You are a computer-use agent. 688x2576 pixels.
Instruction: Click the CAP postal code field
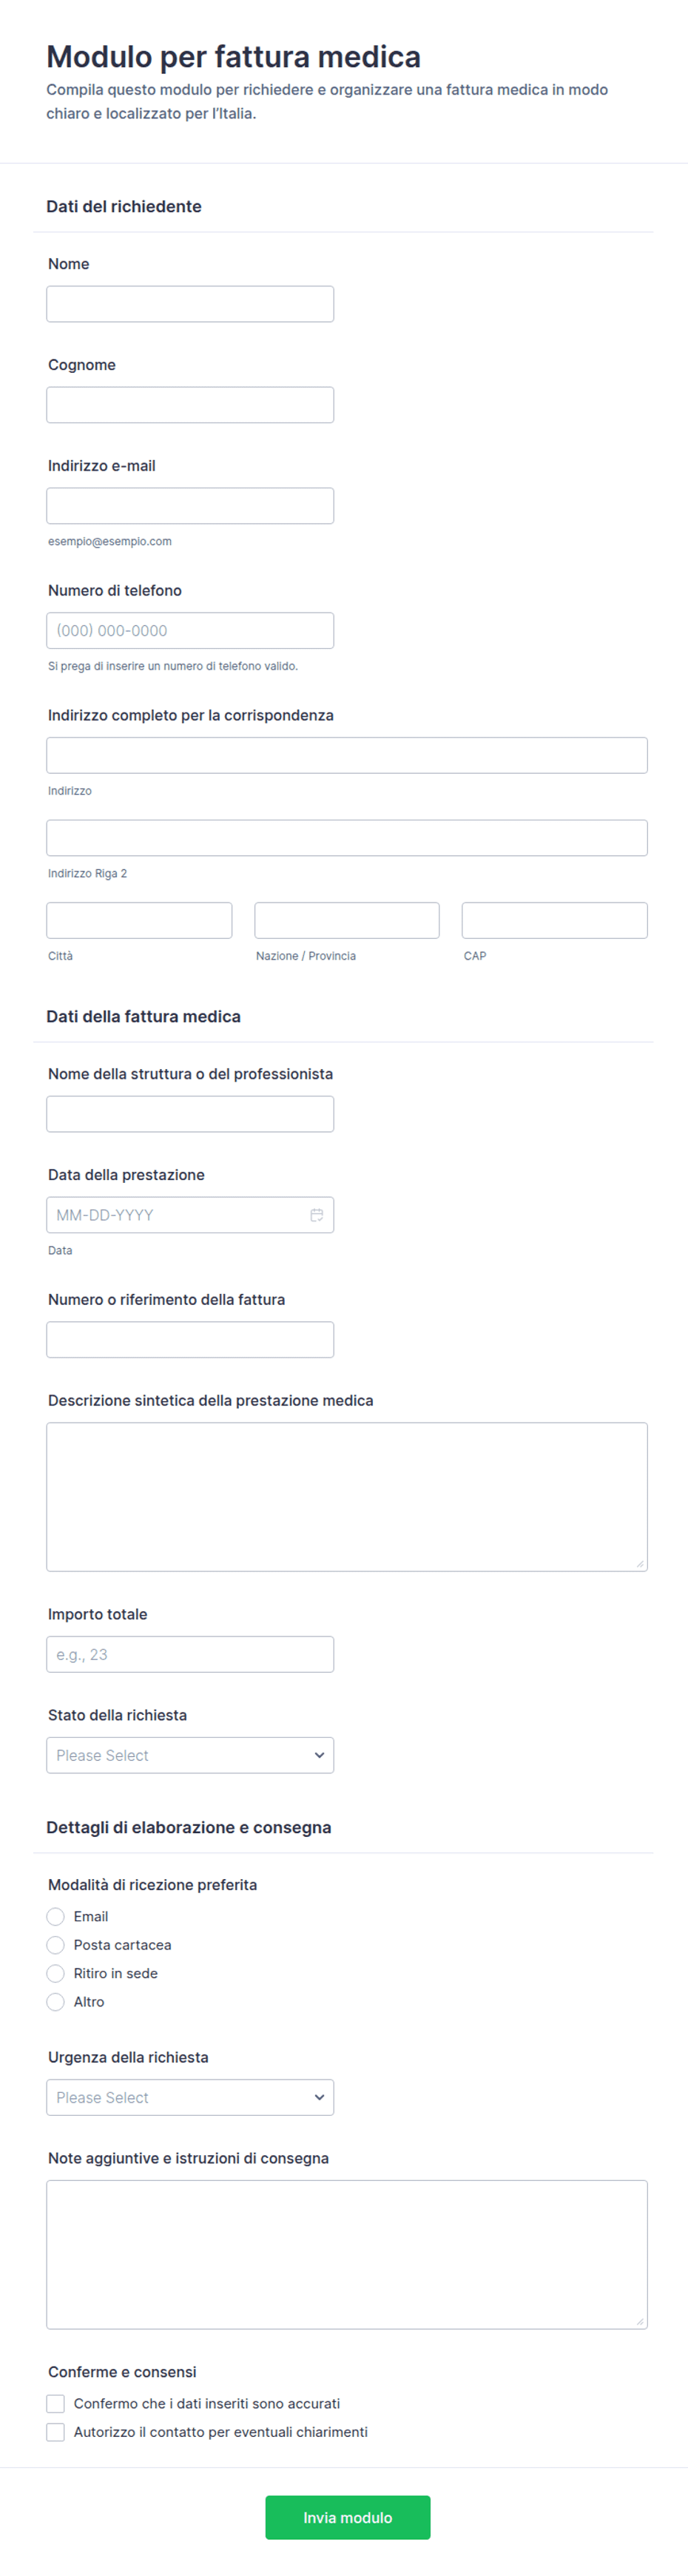pos(555,920)
